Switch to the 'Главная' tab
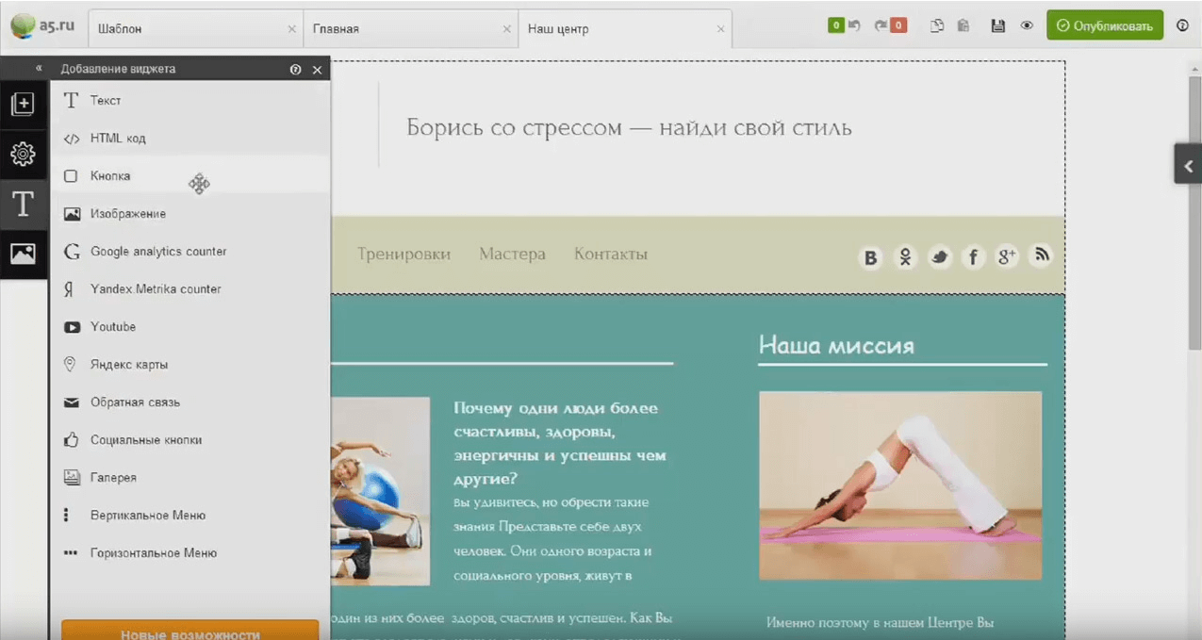 pos(337,29)
